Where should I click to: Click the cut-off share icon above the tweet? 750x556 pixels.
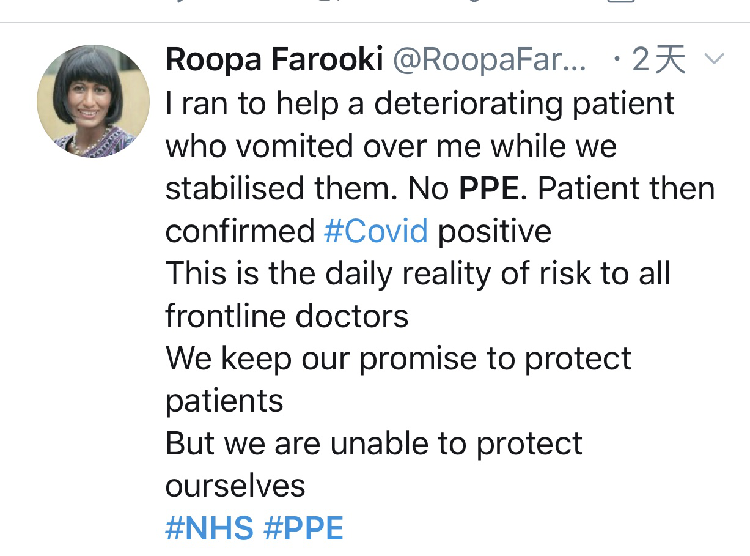pyautogui.click(x=622, y=2)
